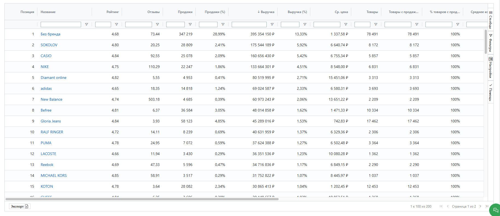Click the horizontal table scrollbar thumb

142,199
